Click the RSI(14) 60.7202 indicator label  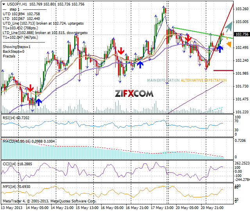pyautogui.click(x=16, y=118)
